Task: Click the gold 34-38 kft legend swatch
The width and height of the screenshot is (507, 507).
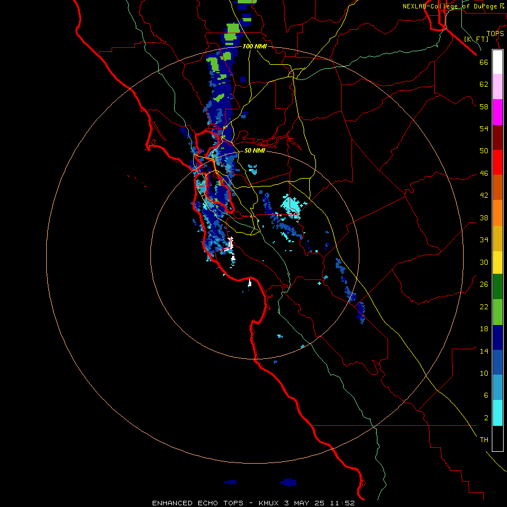Action: click(x=497, y=238)
